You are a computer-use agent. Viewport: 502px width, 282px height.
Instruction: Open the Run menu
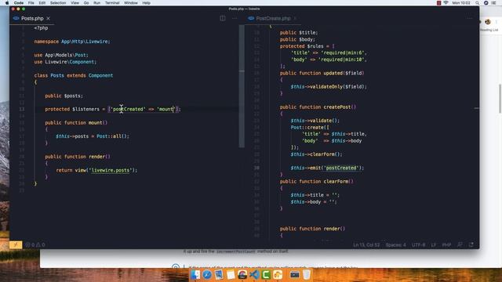pyautogui.click(x=96, y=3)
